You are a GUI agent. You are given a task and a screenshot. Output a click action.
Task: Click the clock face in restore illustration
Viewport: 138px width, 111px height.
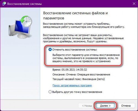click(27, 22)
